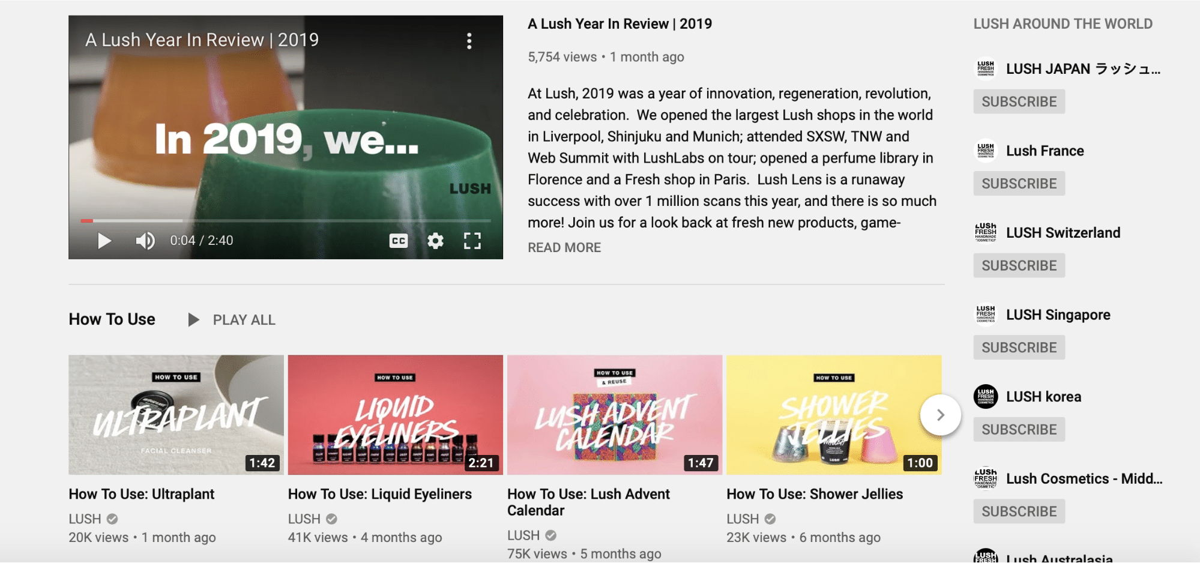Open 'How To Use: Shower Jellies' title
1200x563 pixels.
(815, 494)
